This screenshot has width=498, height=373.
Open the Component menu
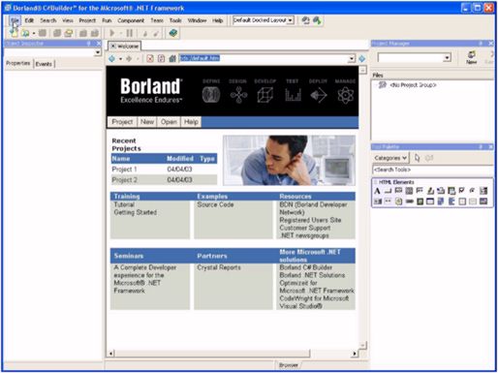(131, 20)
